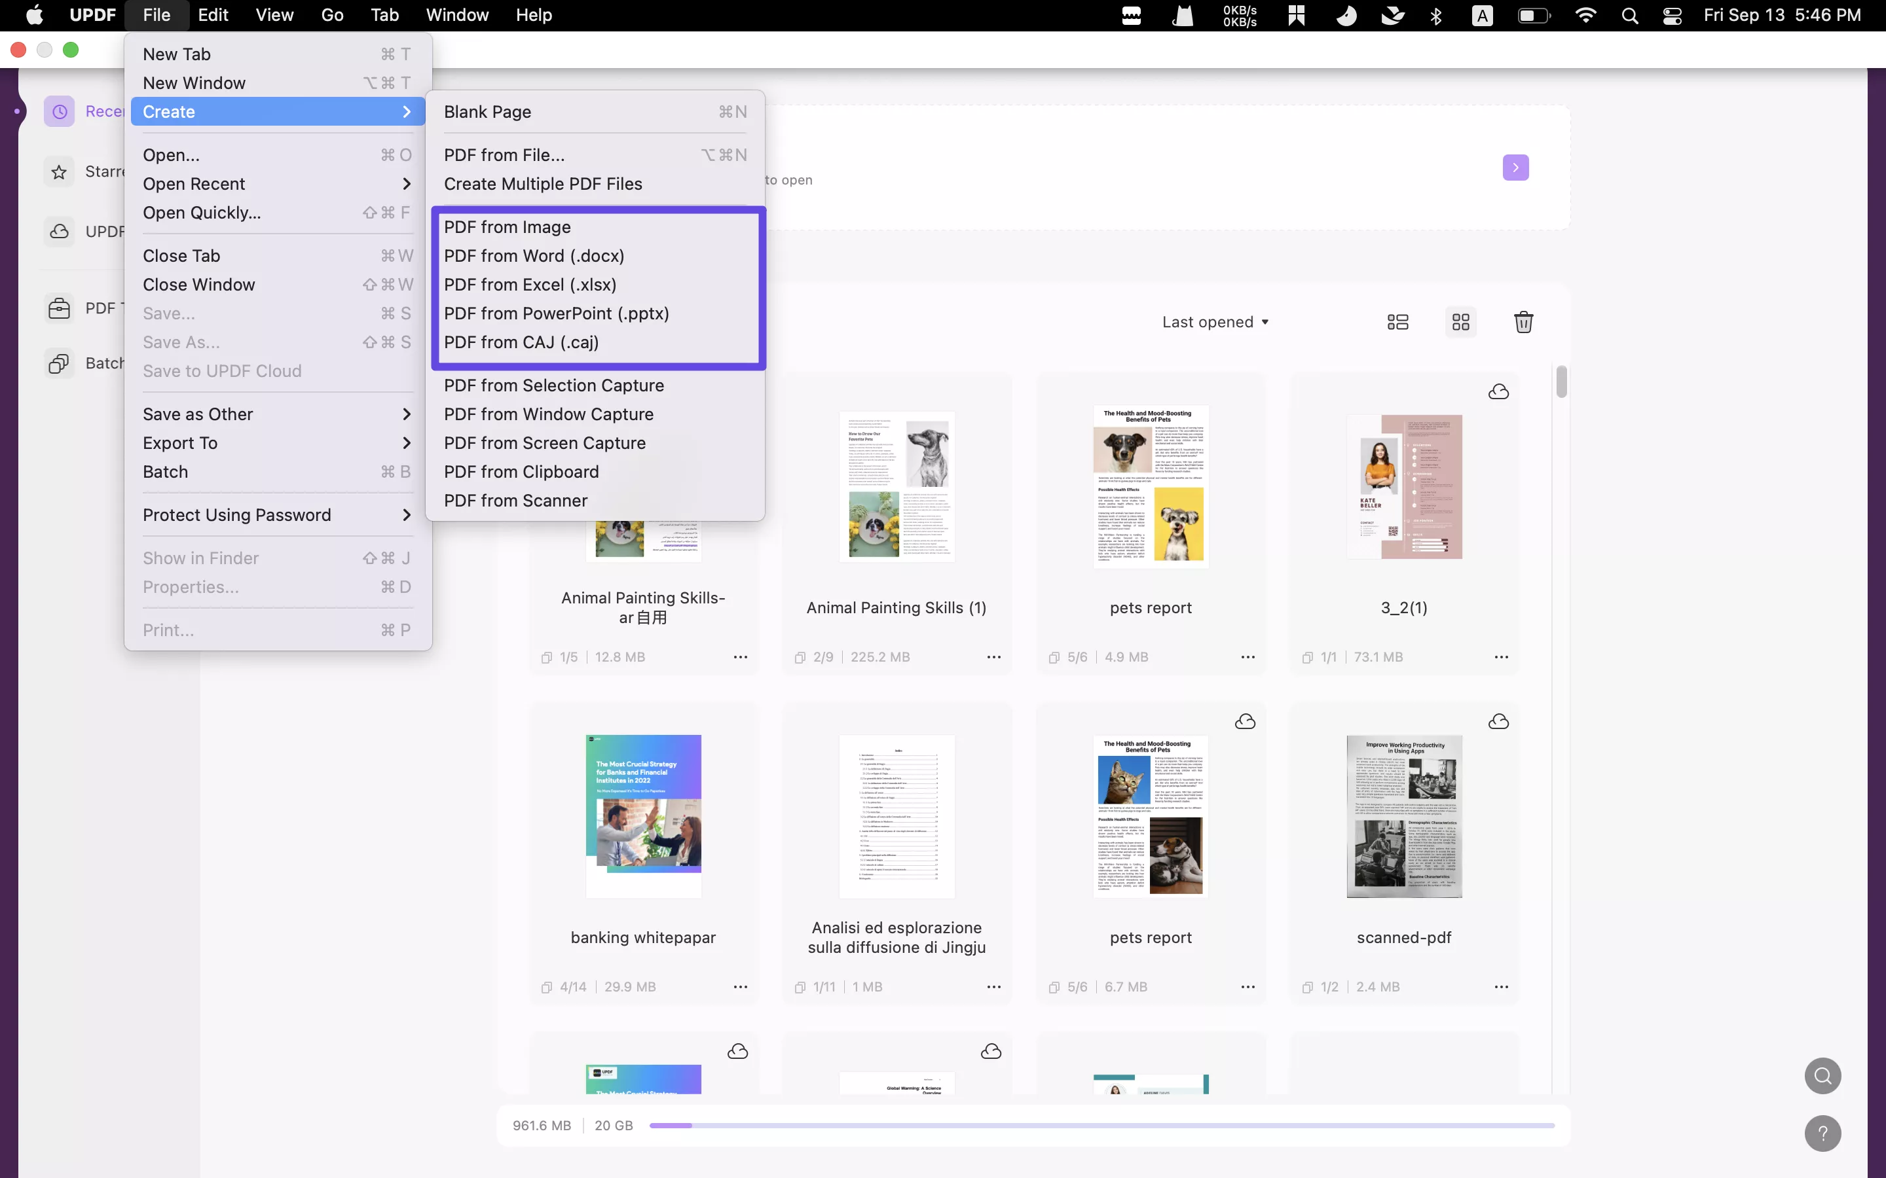Toggle grid view mode on
Image resolution: width=1886 pixels, height=1178 pixels.
pos(1460,321)
